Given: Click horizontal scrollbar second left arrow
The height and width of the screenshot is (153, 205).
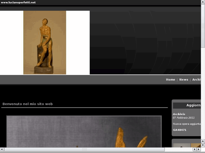Looking at the screenshot, I should pyautogui.click(x=195, y=149).
